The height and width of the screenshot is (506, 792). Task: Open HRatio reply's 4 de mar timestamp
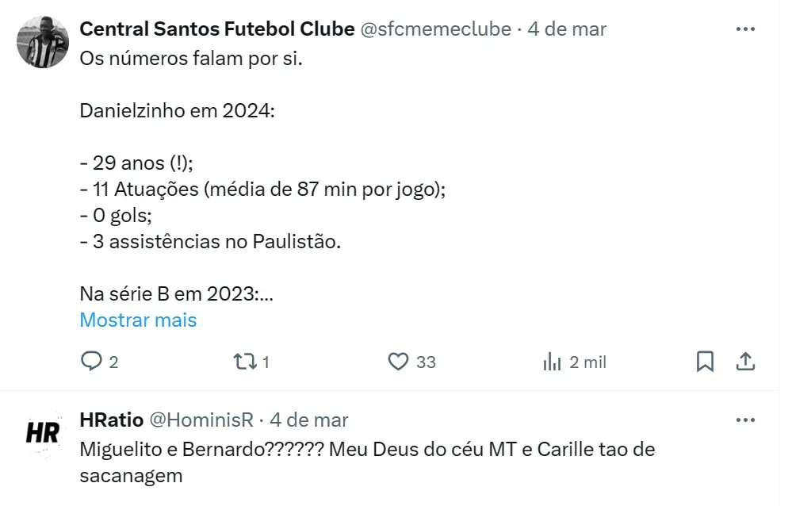(308, 420)
